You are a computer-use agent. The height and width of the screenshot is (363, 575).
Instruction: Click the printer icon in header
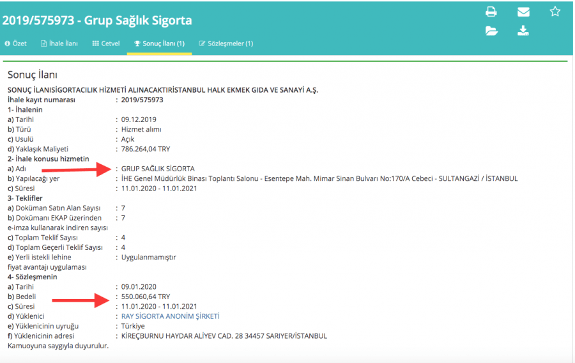491,12
